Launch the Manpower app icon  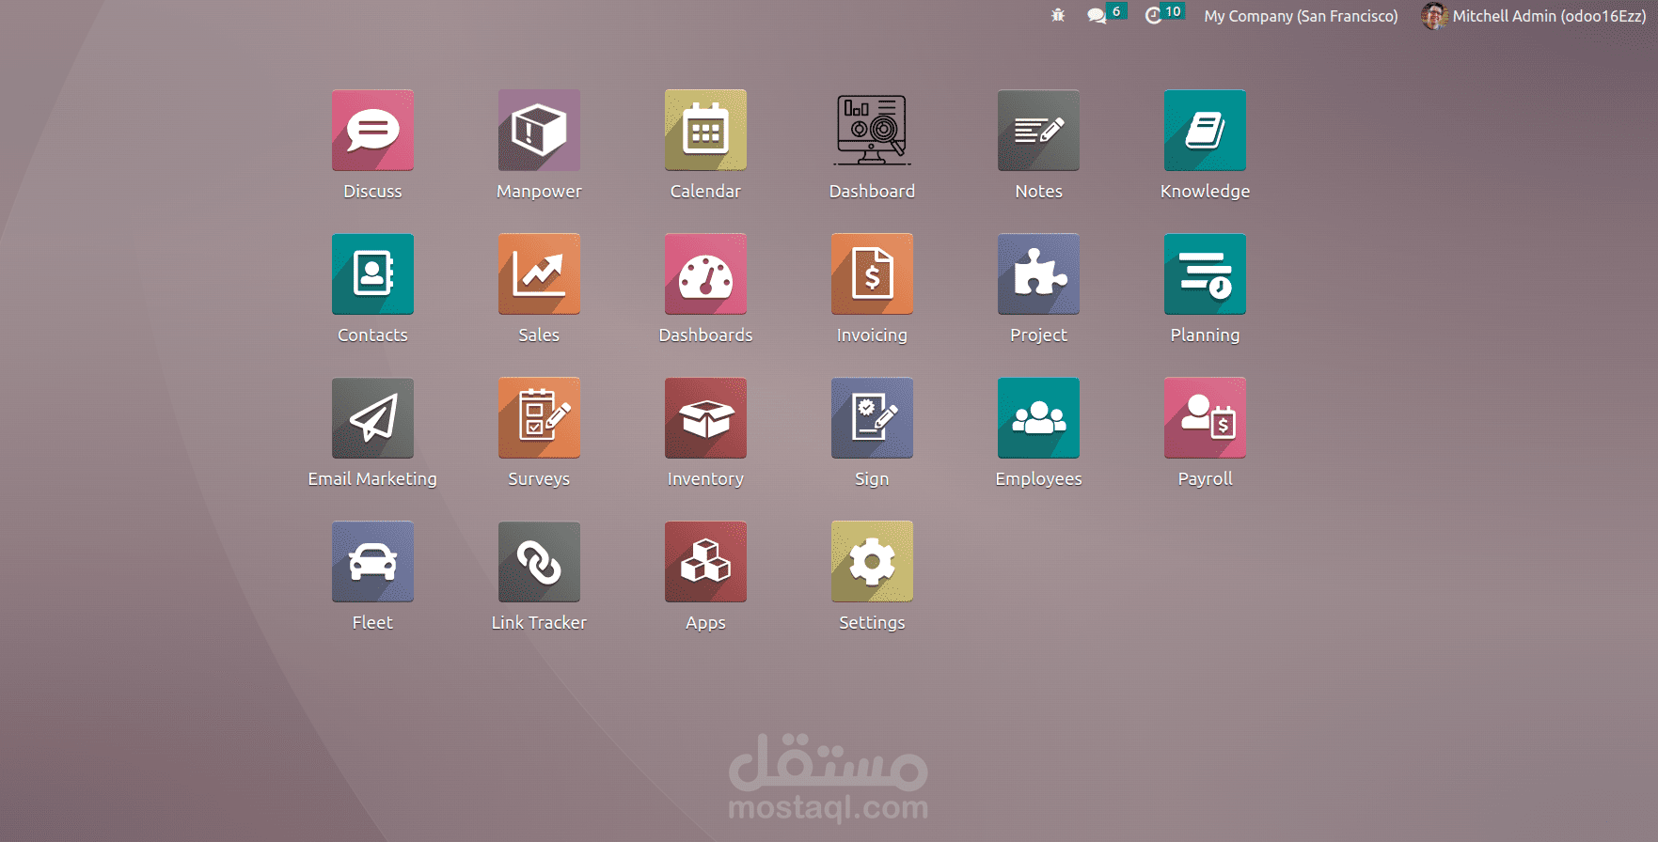pyautogui.click(x=539, y=131)
